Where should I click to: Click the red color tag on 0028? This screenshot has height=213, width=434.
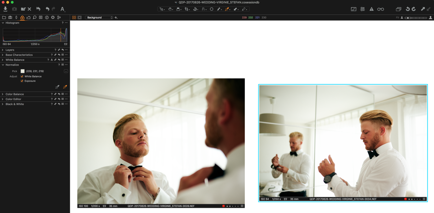[224, 206]
